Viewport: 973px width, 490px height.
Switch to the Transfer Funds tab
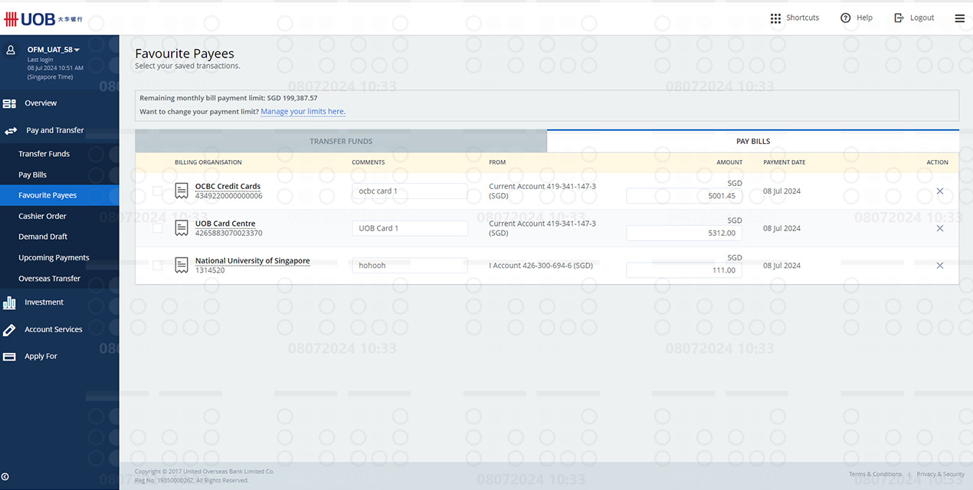[341, 142]
